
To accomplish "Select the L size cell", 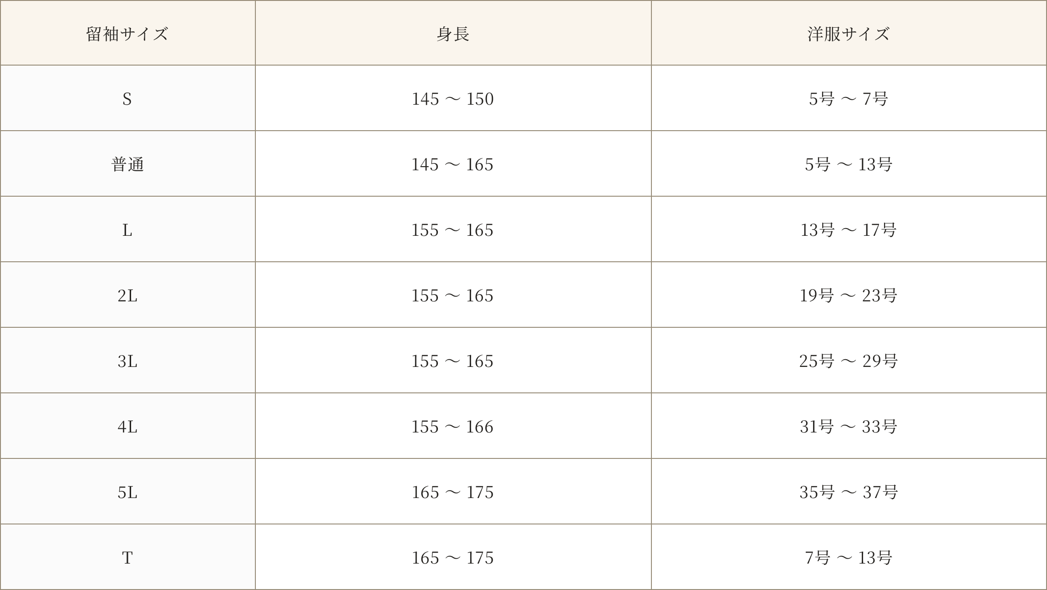I will [128, 229].
